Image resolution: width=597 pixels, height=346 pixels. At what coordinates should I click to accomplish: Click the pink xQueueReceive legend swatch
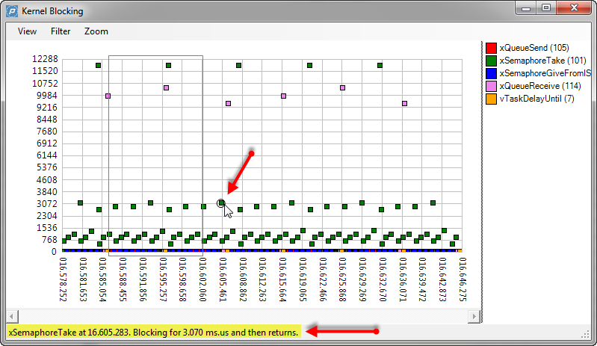click(491, 86)
